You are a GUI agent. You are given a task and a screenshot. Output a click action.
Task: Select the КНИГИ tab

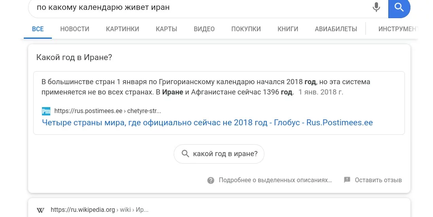[288, 29]
